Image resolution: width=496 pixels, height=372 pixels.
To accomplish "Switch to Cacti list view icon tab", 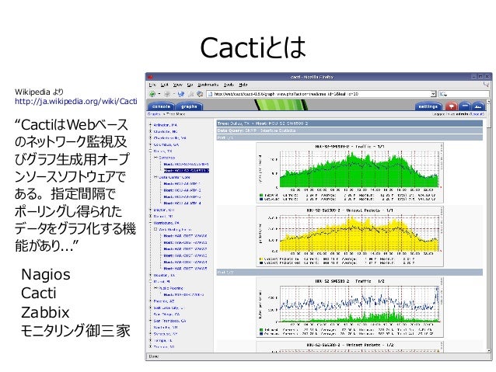I will click(x=465, y=106).
